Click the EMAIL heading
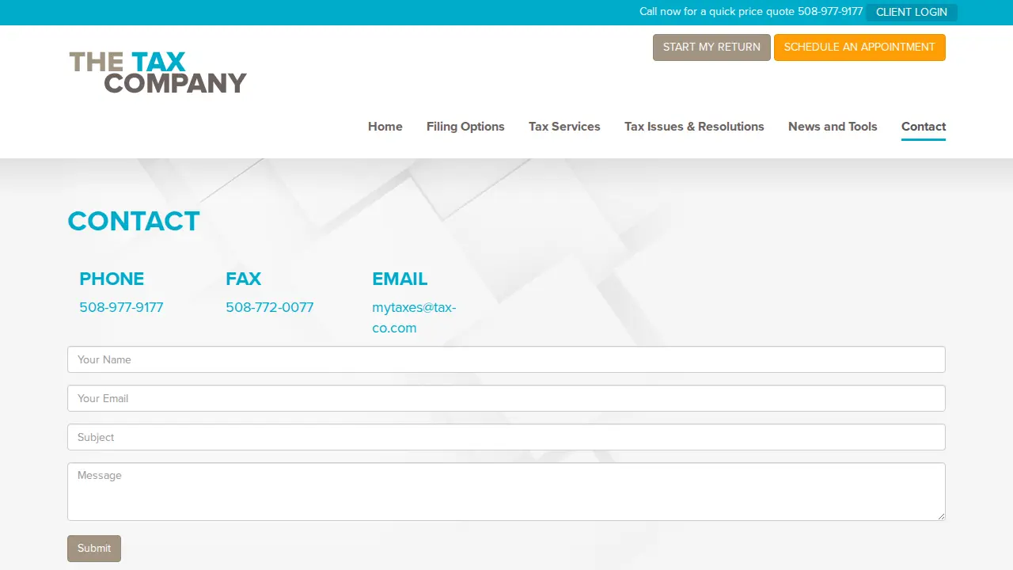This screenshot has height=570, width=1013. pyautogui.click(x=400, y=279)
